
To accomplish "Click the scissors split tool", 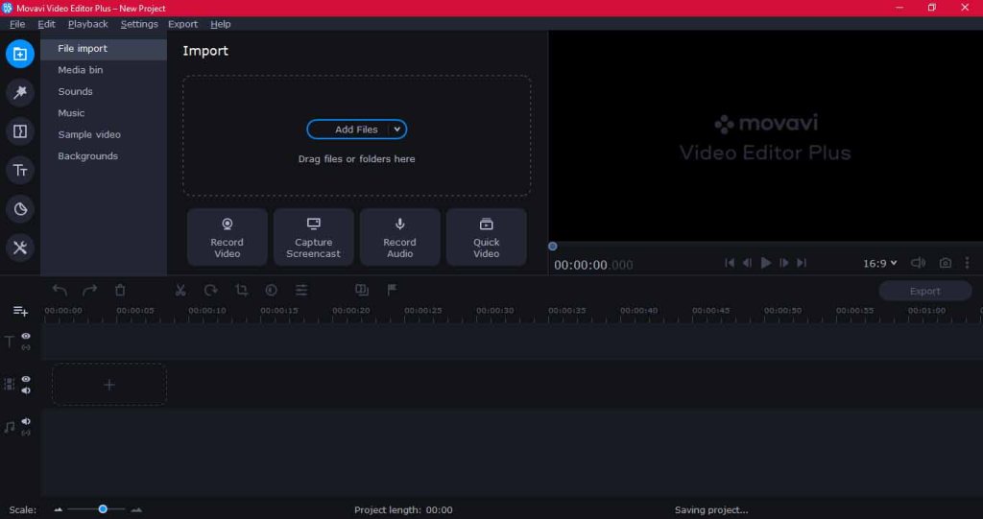I will pos(180,290).
